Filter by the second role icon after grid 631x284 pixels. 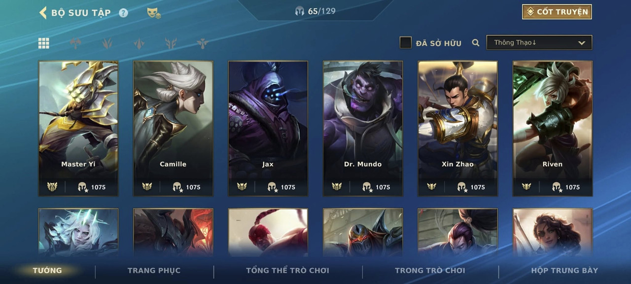click(x=107, y=43)
